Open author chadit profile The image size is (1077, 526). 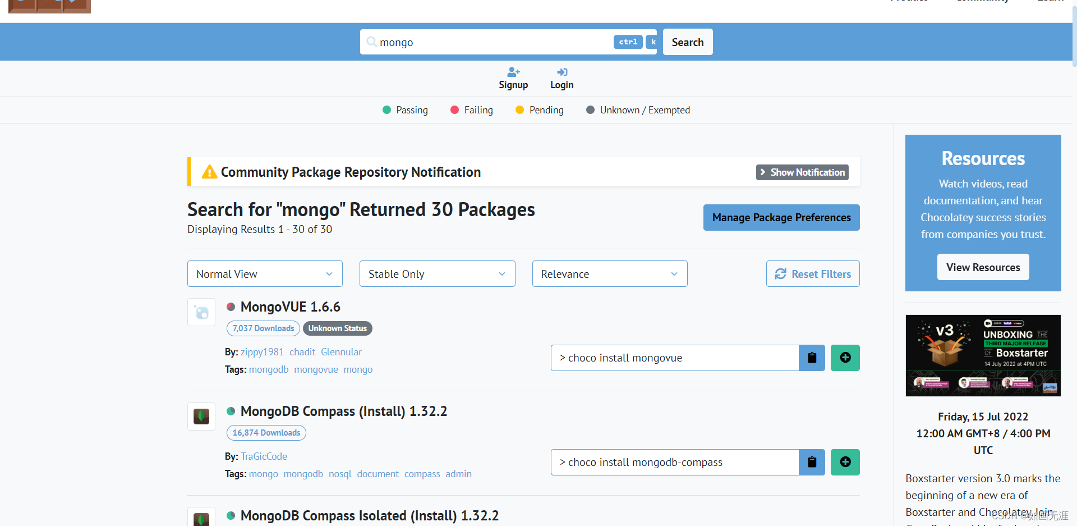(x=302, y=352)
